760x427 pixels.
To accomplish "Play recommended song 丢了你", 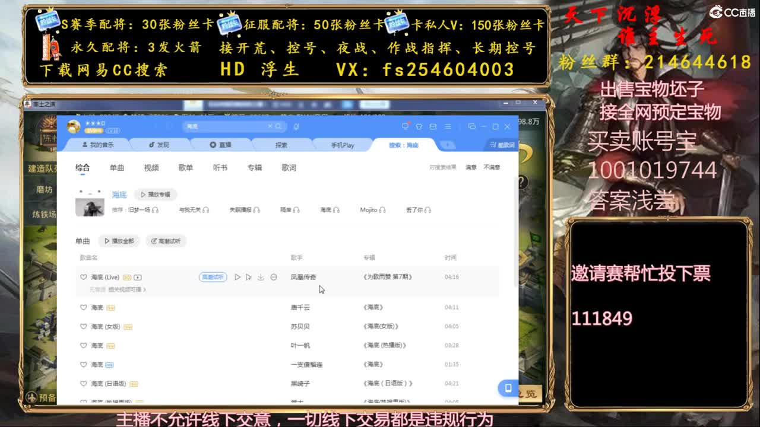I will tap(419, 210).
